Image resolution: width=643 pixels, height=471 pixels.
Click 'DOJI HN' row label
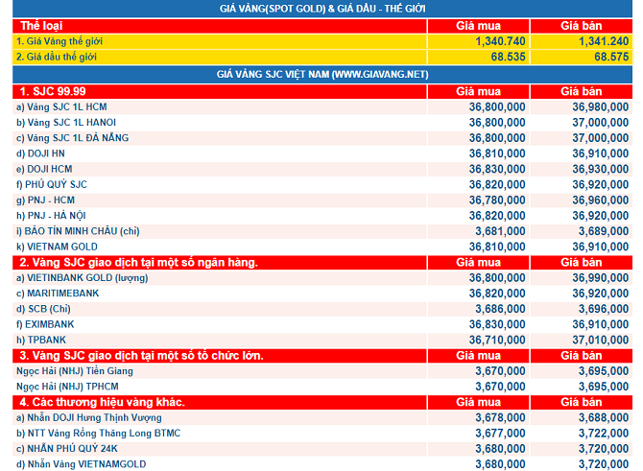point(40,153)
